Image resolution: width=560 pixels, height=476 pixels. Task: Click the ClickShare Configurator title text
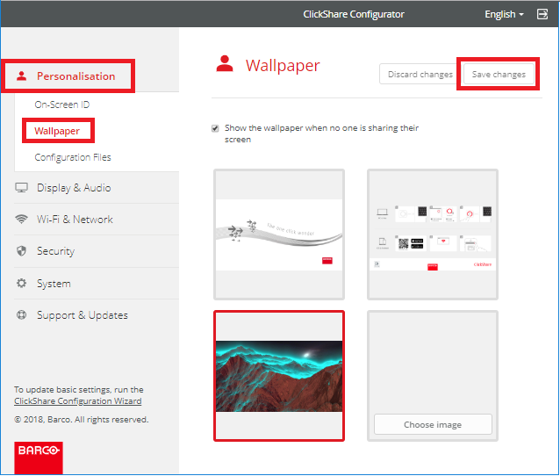click(354, 14)
